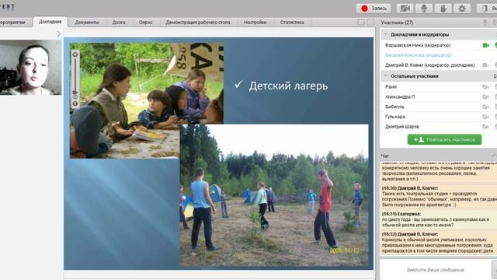Toggle camera icon in Гульнара row
This screenshot has width=497, height=280.
pyautogui.click(x=485, y=117)
